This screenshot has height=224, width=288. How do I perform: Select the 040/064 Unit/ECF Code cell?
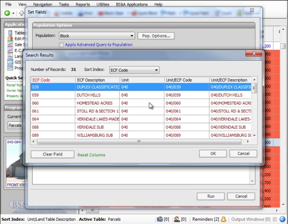coord(187,119)
